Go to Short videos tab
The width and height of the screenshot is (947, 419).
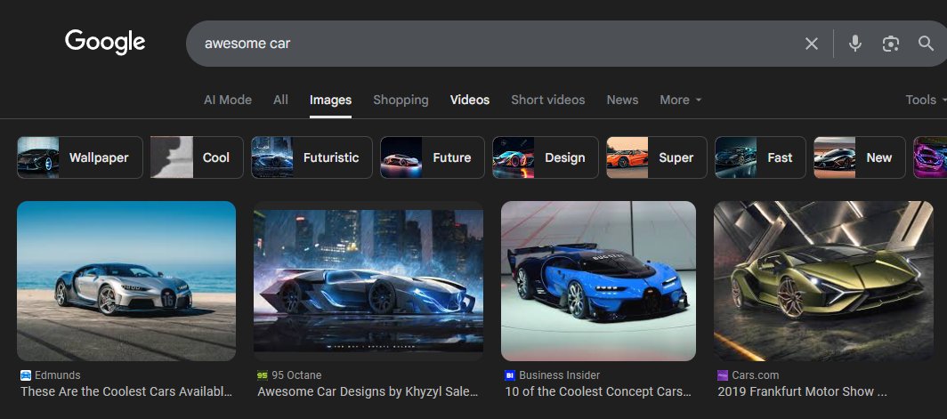pos(547,101)
